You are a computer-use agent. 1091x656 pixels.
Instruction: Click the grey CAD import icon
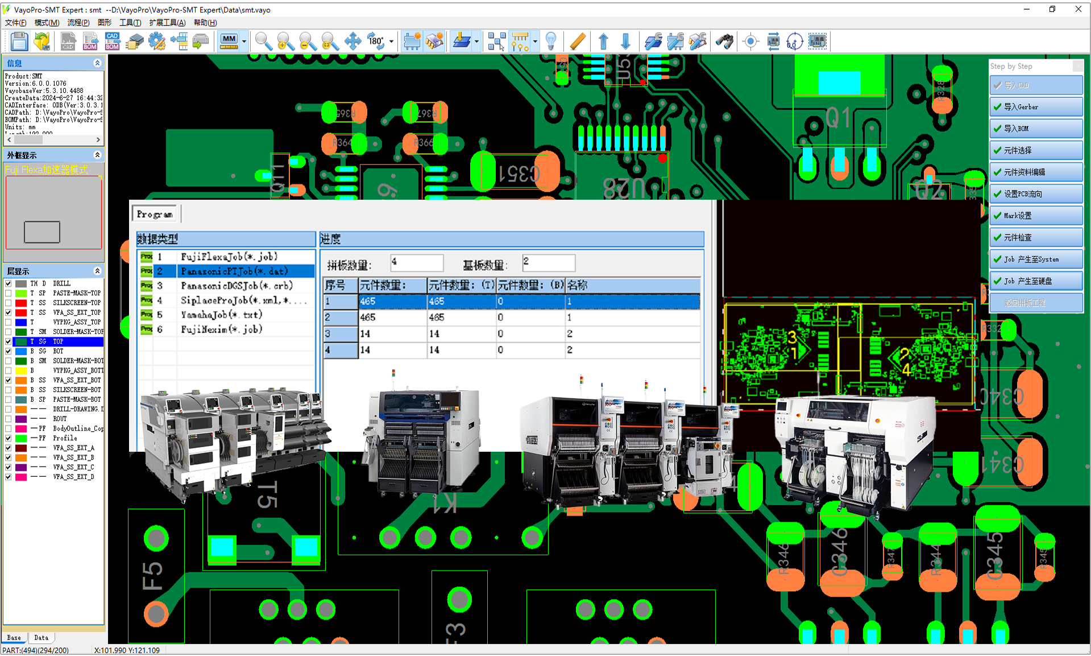tap(68, 42)
